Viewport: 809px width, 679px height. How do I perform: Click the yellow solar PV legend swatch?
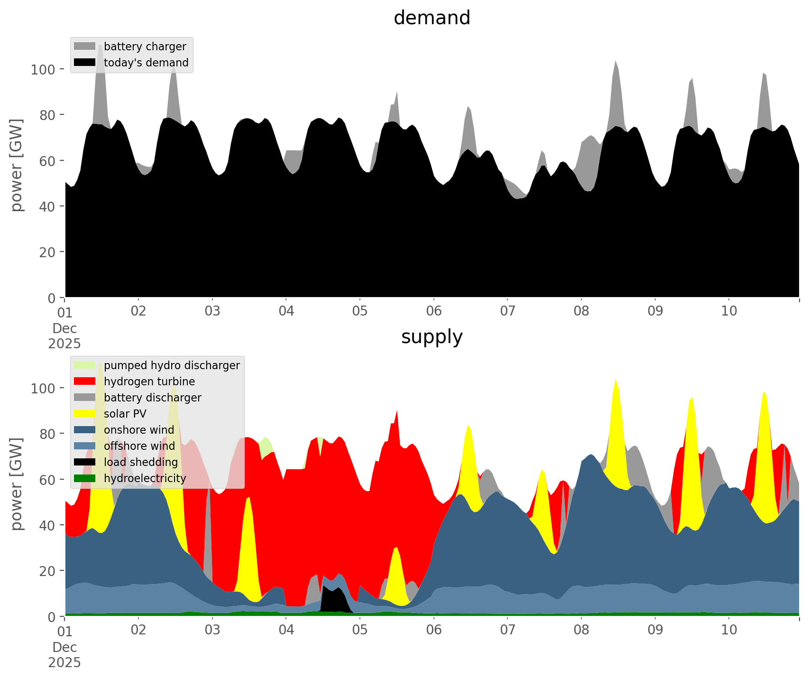pos(85,414)
